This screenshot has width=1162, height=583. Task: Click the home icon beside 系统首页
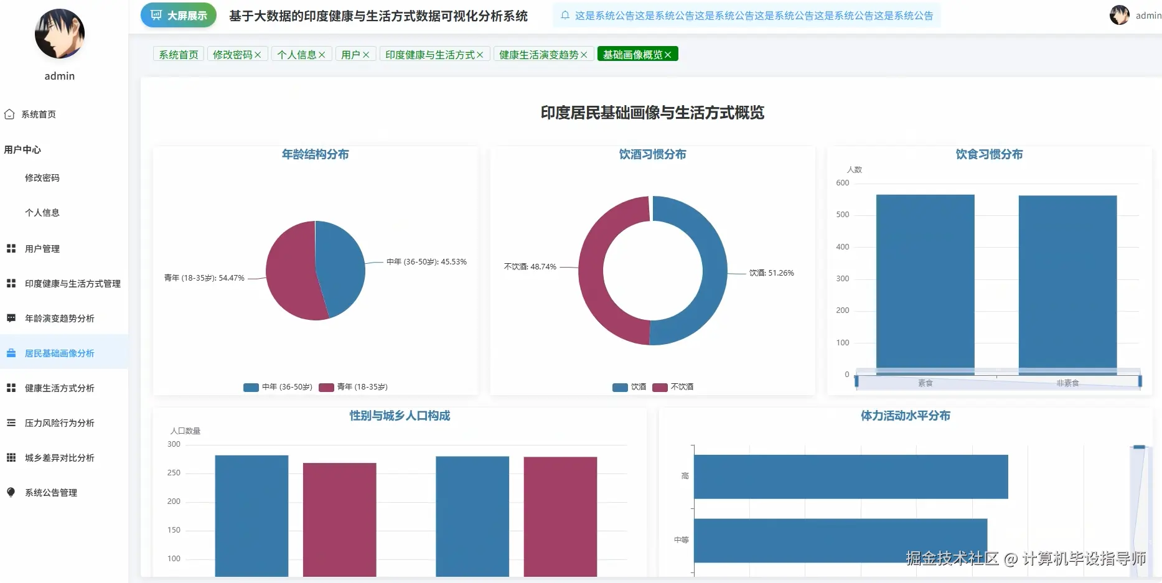9,114
